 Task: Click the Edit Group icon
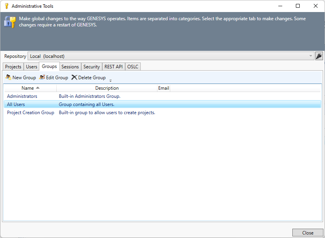pos(42,77)
